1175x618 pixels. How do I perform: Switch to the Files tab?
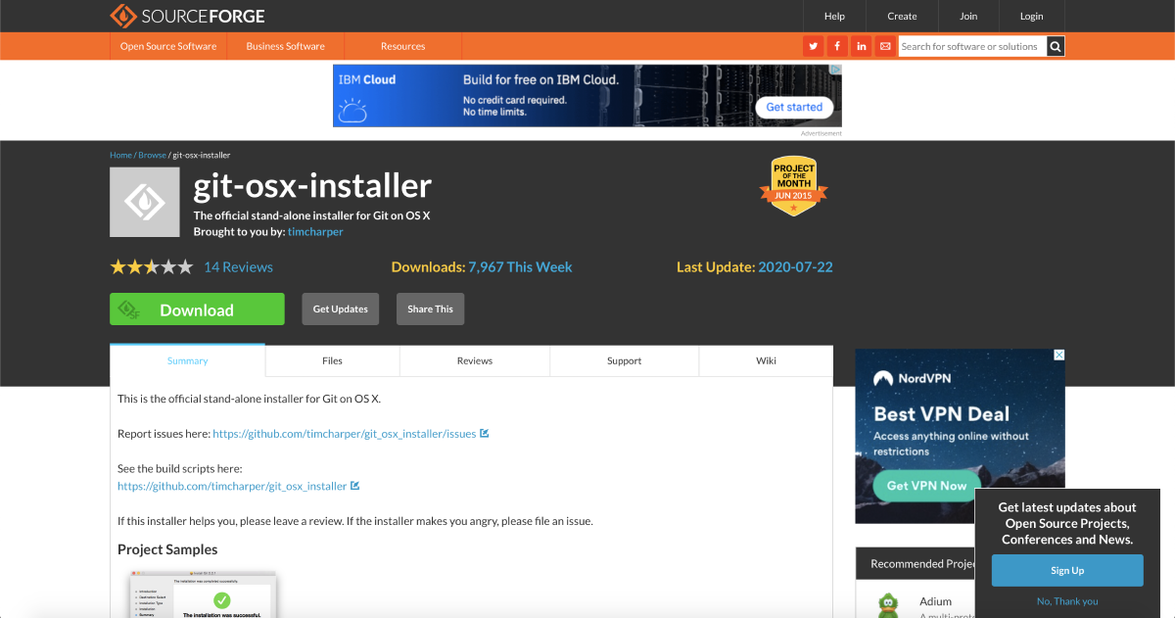coord(331,360)
